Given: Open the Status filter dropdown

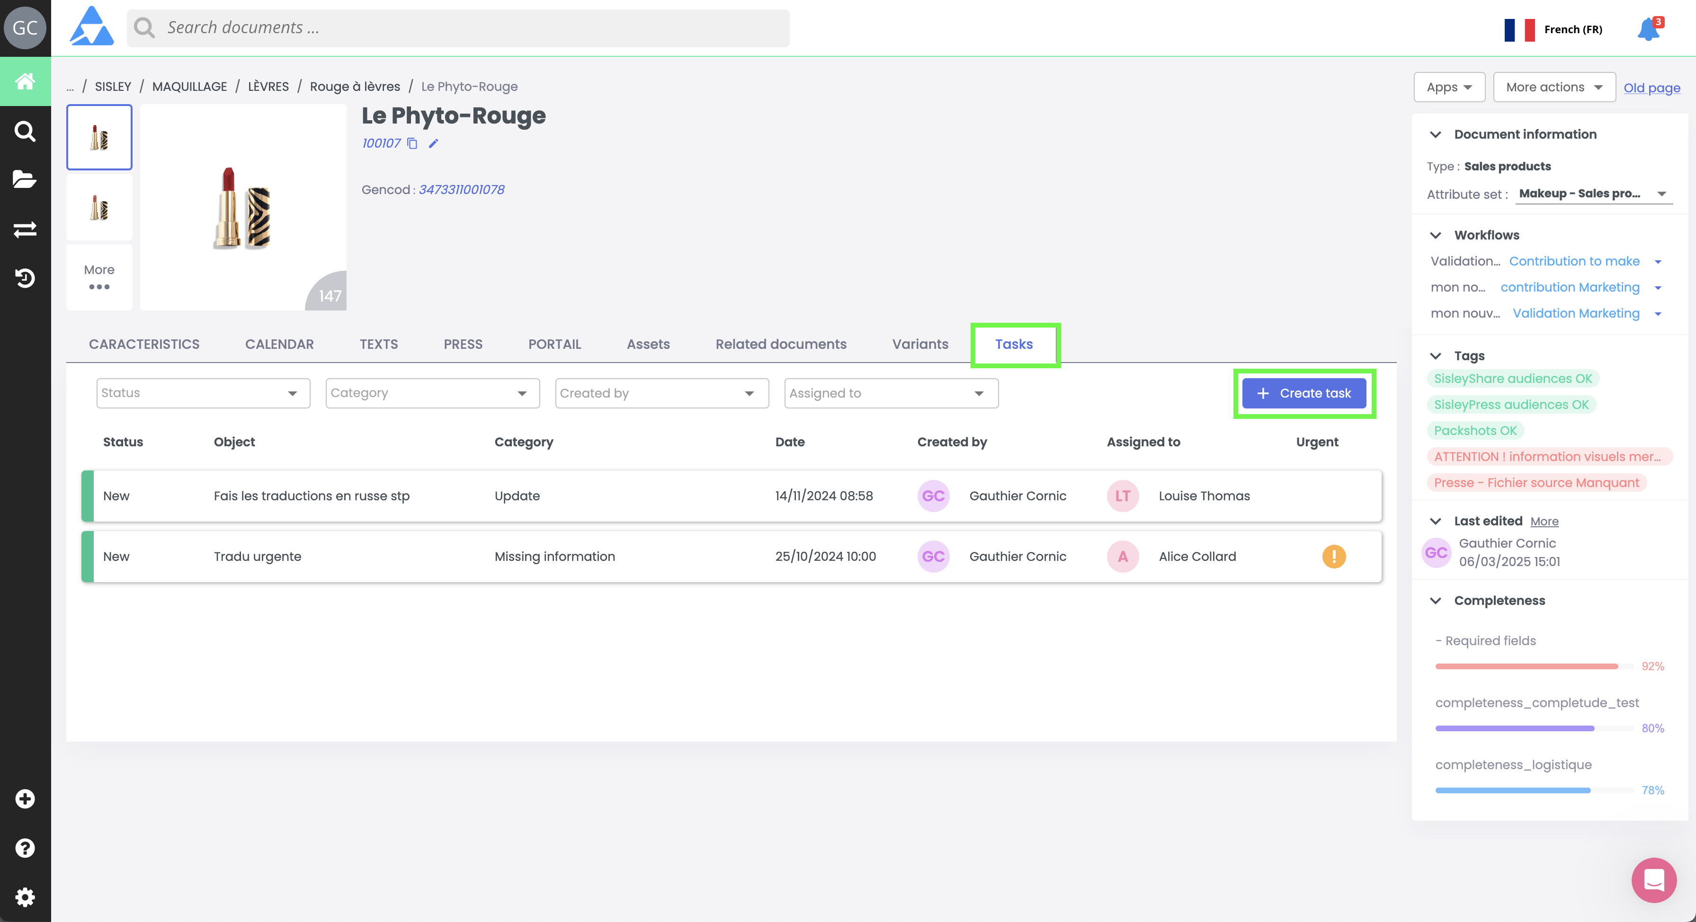Looking at the screenshot, I should pyautogui.click(x=203, y=393).
